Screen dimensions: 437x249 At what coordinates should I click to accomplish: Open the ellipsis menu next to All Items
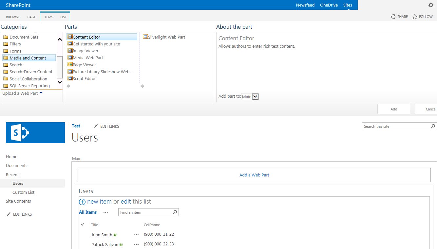point(106,212)
